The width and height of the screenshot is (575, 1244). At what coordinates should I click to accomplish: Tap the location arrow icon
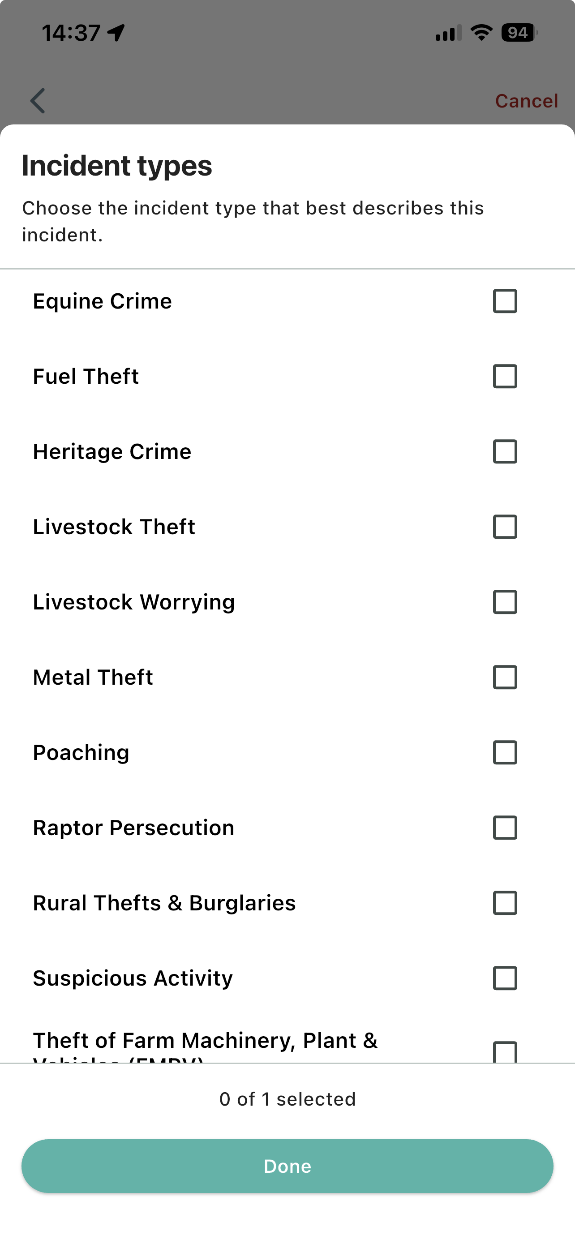point(116,33)
